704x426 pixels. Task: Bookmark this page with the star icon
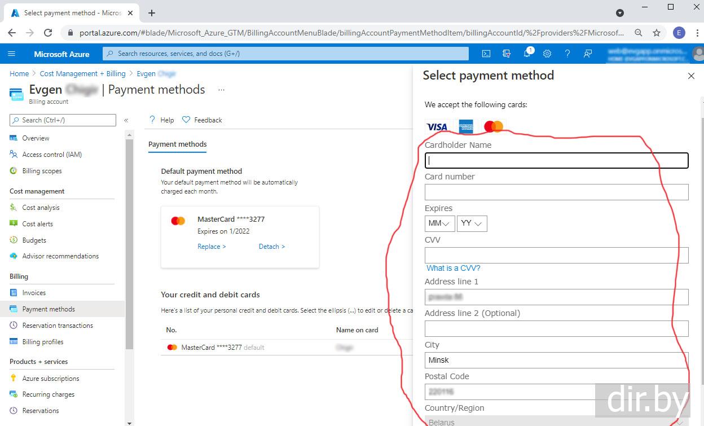pos(657,33)
